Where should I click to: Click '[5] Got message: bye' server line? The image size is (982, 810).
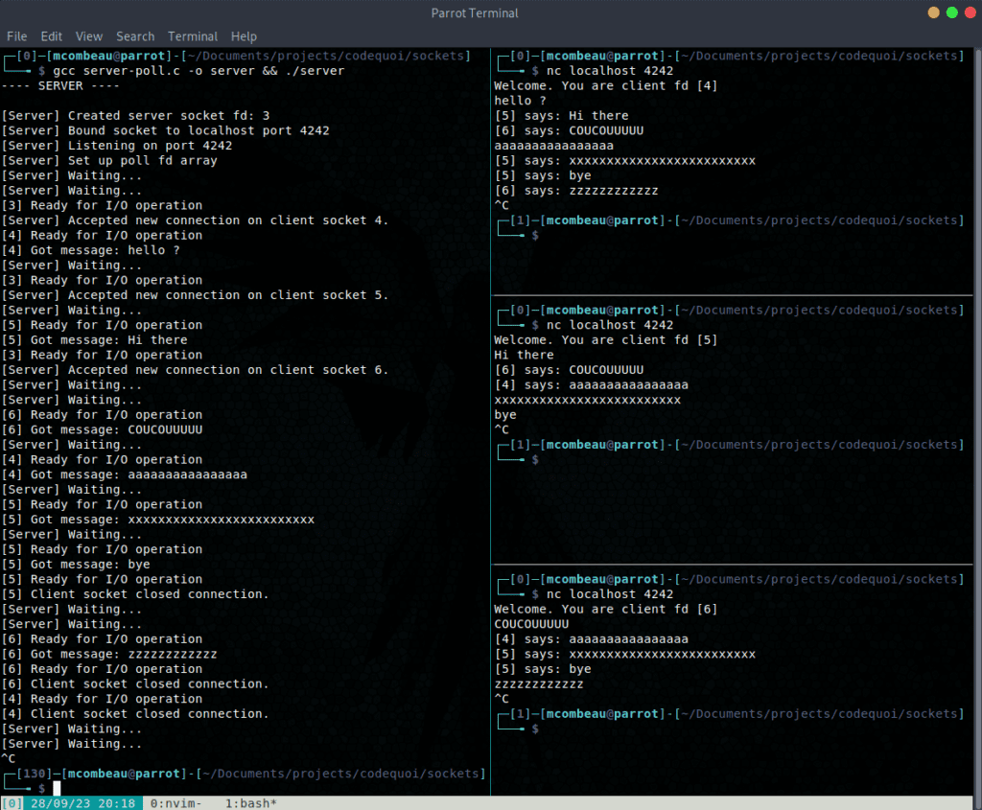[76, 565]
